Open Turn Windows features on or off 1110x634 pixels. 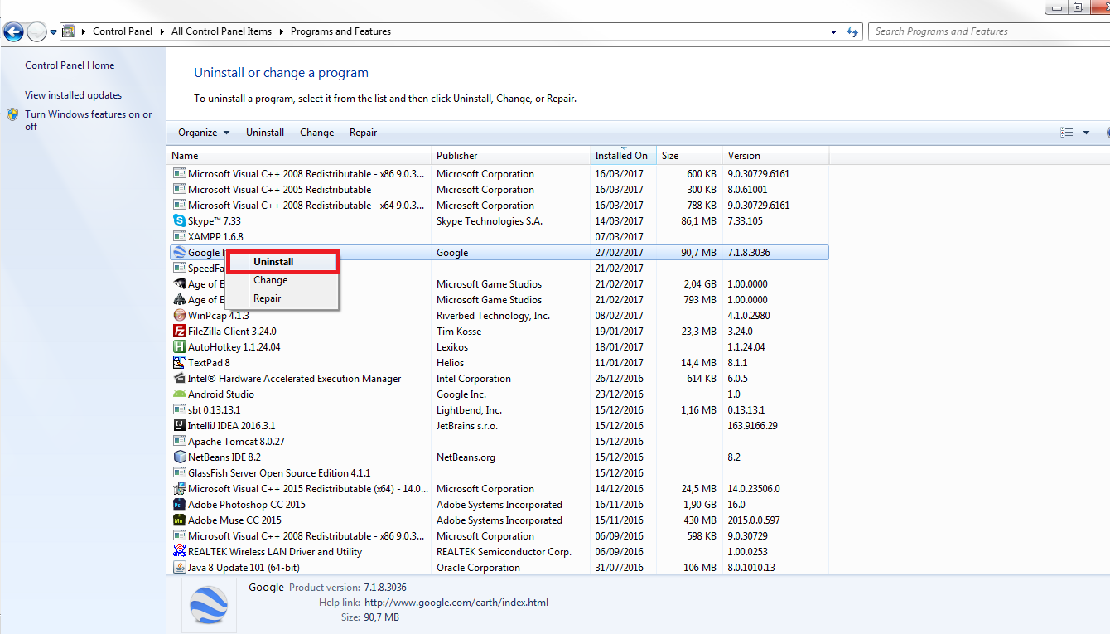tap(88, 115)
